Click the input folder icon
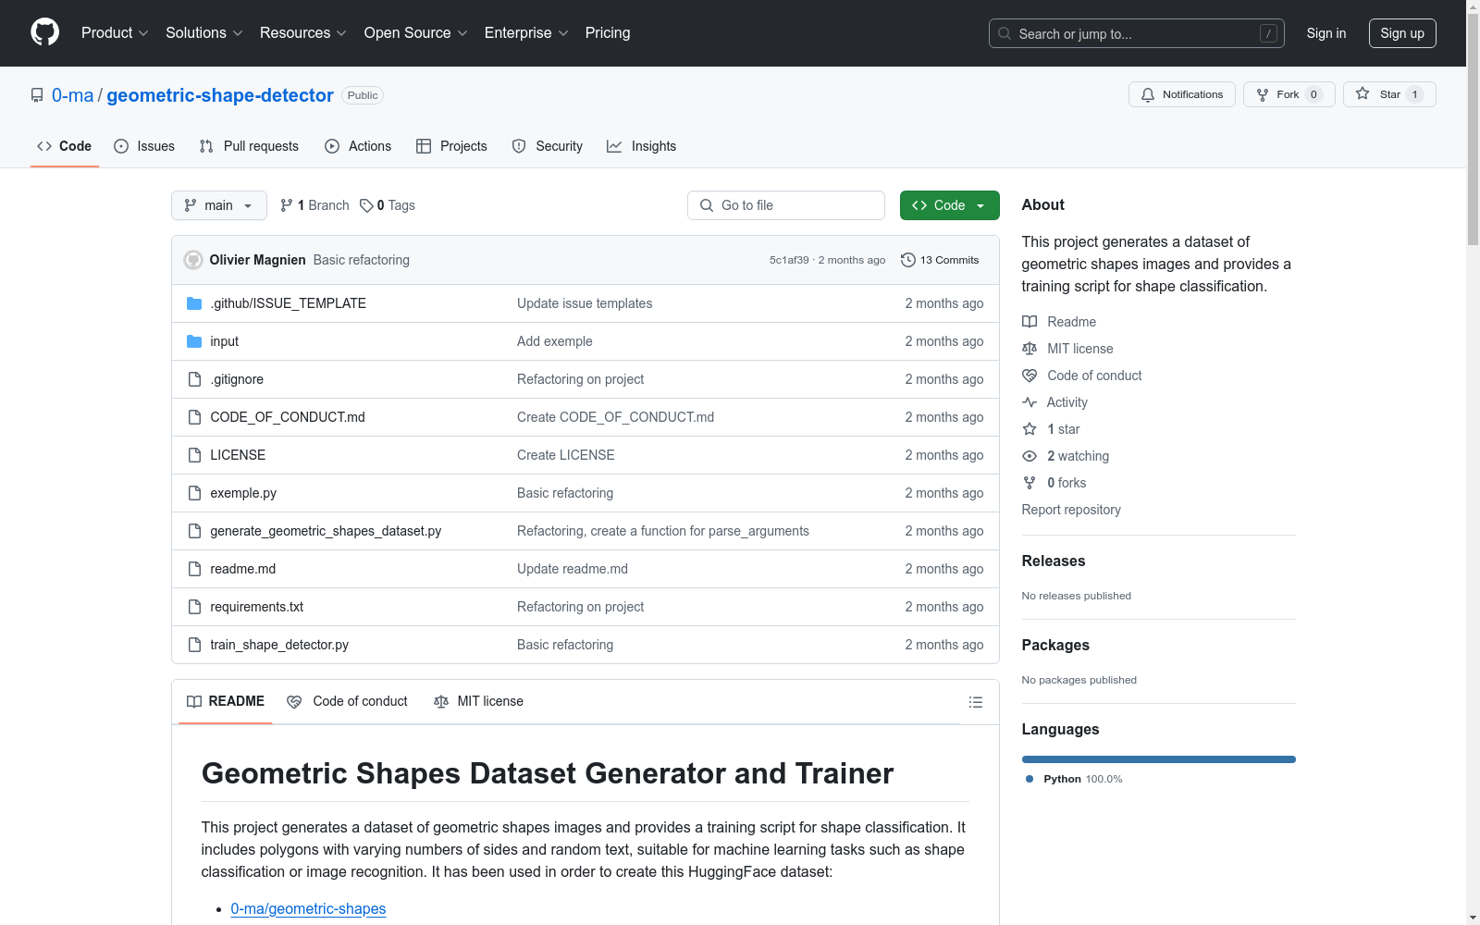This screenshot has width=1480, height=925. (194, 341)
